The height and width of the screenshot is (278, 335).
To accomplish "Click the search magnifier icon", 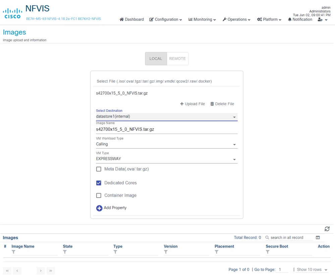I will pos(267,237).
